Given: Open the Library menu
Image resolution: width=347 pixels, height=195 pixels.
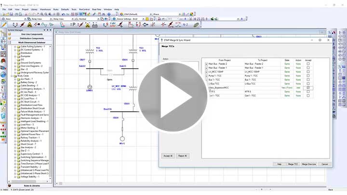Looking at the screenshot, I should [34, 10].
